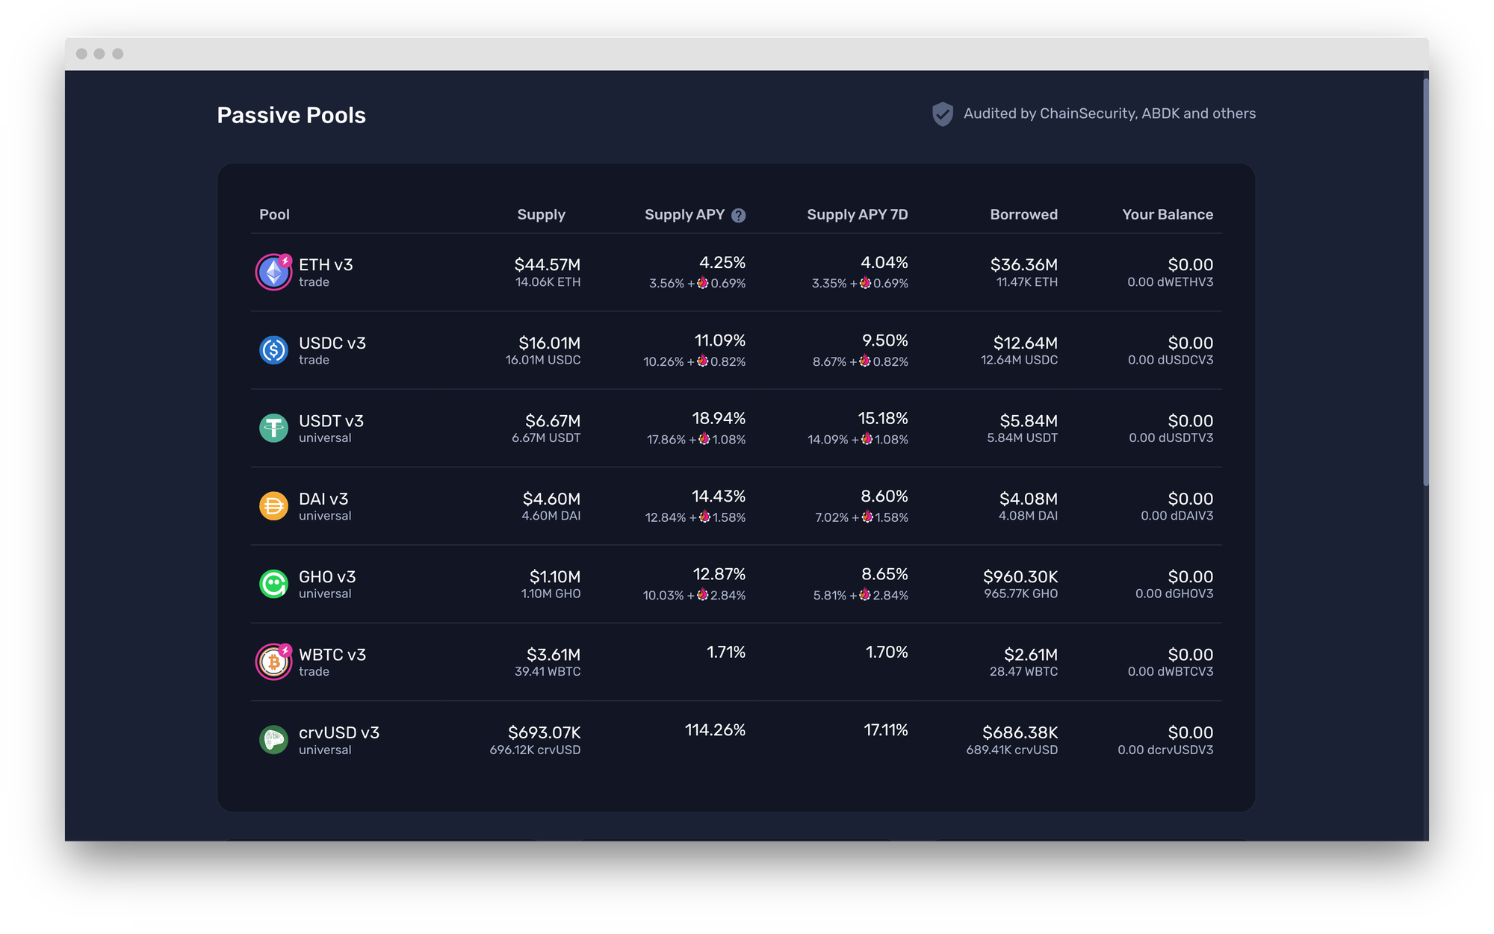Click the DAI v3 supply amount $4.60M
Image resolution: width=1494 pixels, height=934 pixels.
551,499
